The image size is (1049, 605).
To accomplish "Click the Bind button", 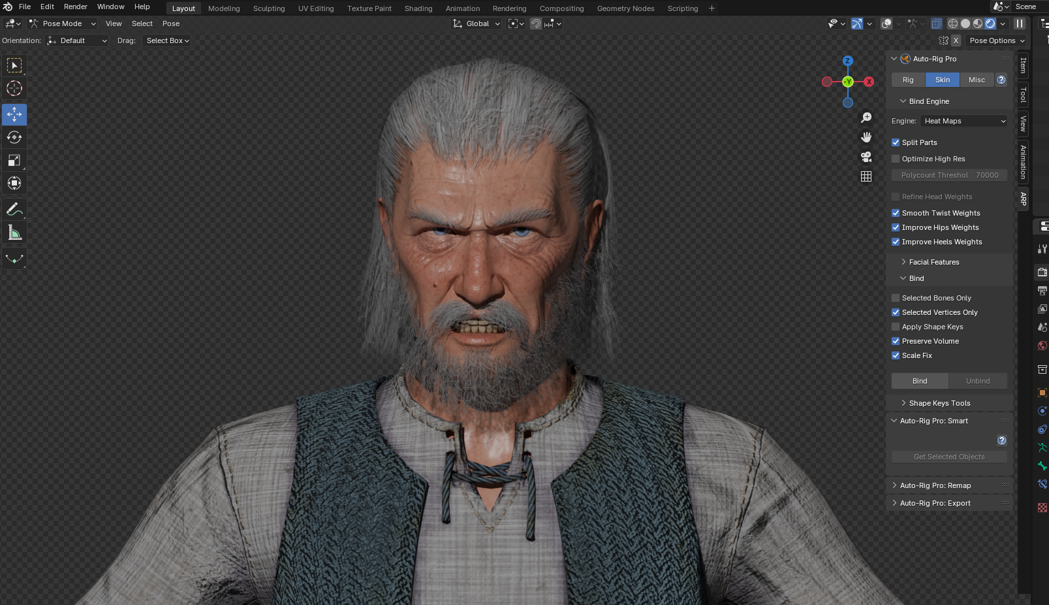I will pyautogui.click(x=920, y=381).
